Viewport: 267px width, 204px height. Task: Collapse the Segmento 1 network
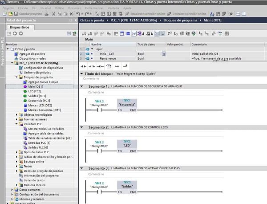pyautogui.click(x=82, y=86)
